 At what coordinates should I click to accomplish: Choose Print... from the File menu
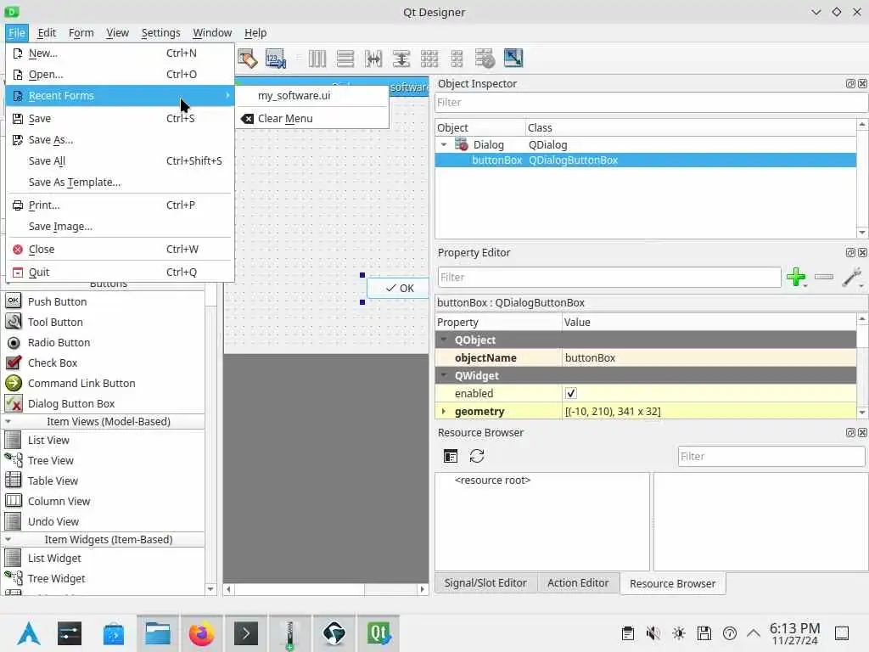(x=120, y=205)
